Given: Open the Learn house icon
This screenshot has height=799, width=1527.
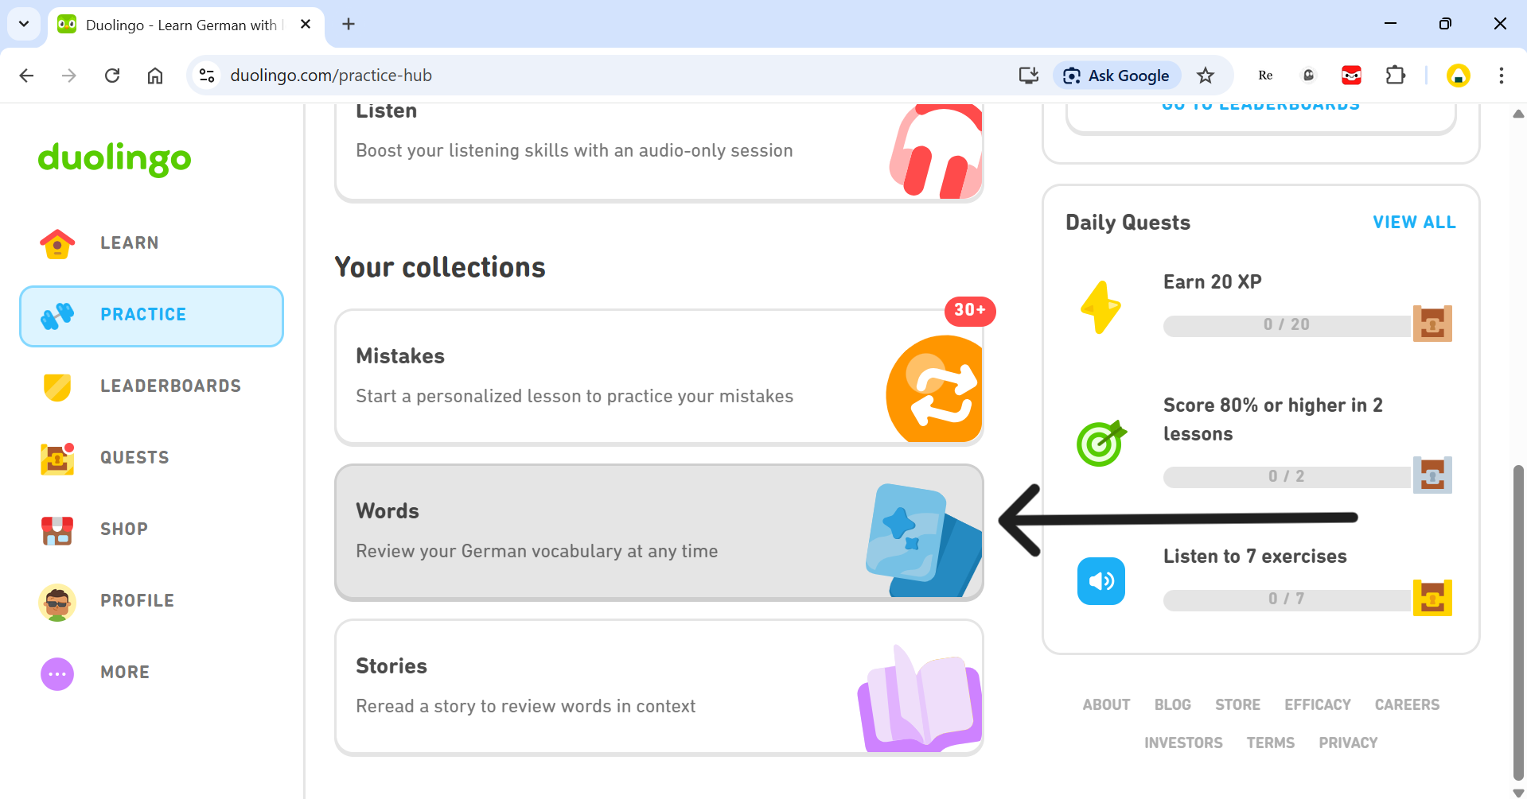Looking at the screenshot, I should click(57, 243).
